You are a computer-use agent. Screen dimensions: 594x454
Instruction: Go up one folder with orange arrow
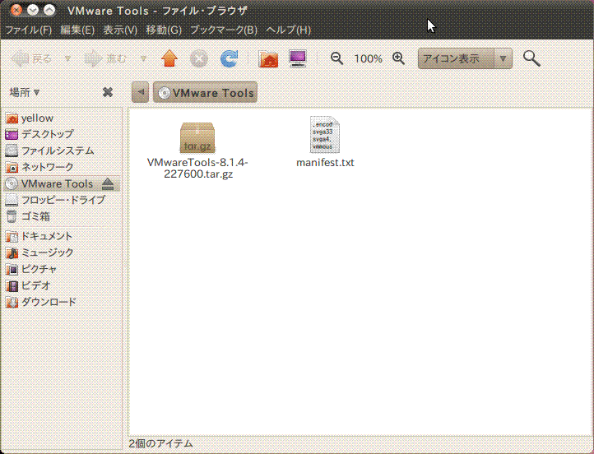click(x=169, y=58)
